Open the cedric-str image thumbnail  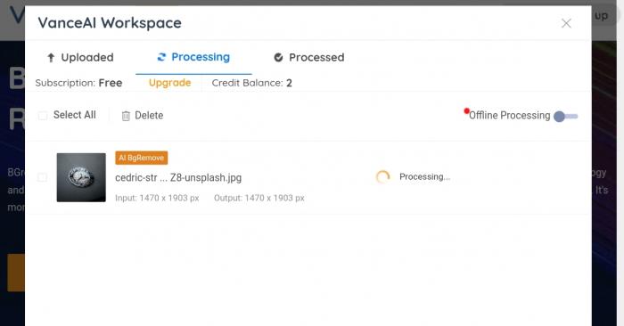(81, 177)
